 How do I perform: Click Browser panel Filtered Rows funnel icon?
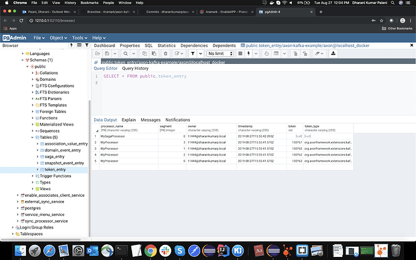pos(87,45)
